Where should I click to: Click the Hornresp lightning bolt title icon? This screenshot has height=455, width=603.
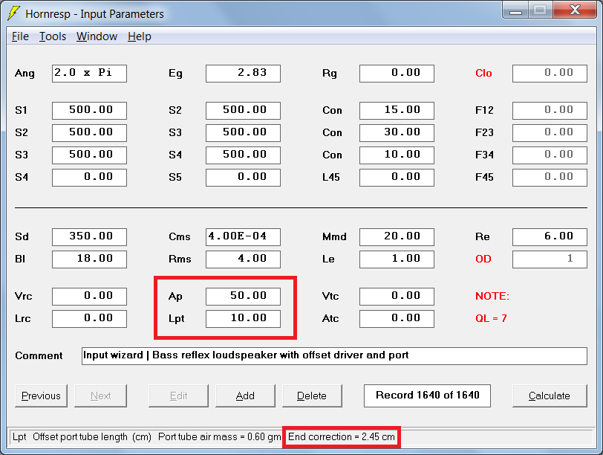point(13,13)
